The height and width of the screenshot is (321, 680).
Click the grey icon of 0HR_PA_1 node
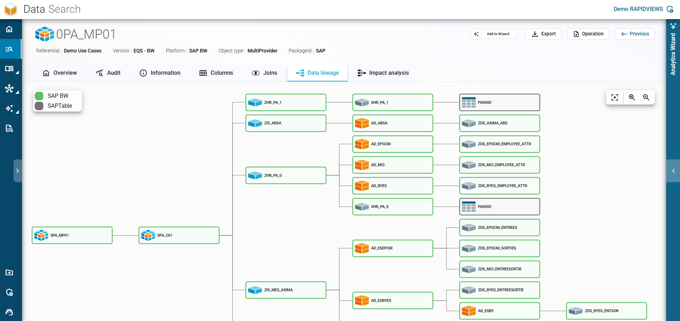[x=362, y=102]
